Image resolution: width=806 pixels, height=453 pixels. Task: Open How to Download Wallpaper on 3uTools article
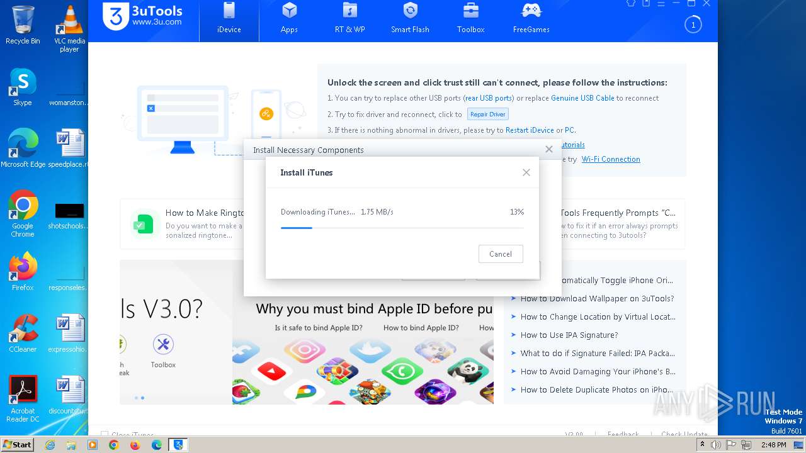tap(597, 299)
